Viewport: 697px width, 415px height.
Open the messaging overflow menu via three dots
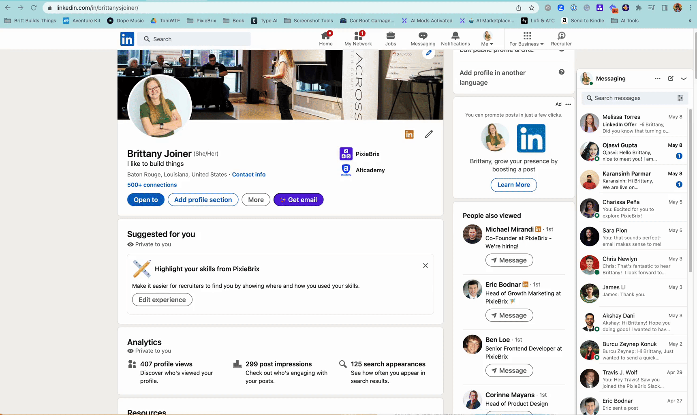pyautogui.click(x=657, y=78)
